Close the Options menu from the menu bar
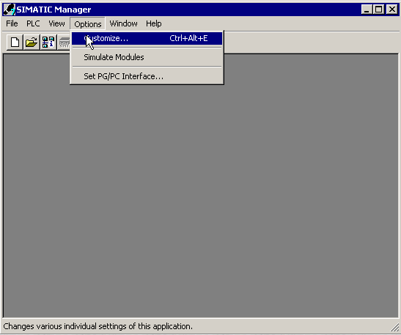Viewport: 401px width, 335px height. coord(88,23)
